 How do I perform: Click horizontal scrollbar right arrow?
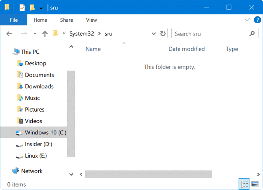click(x=258, y=174)
